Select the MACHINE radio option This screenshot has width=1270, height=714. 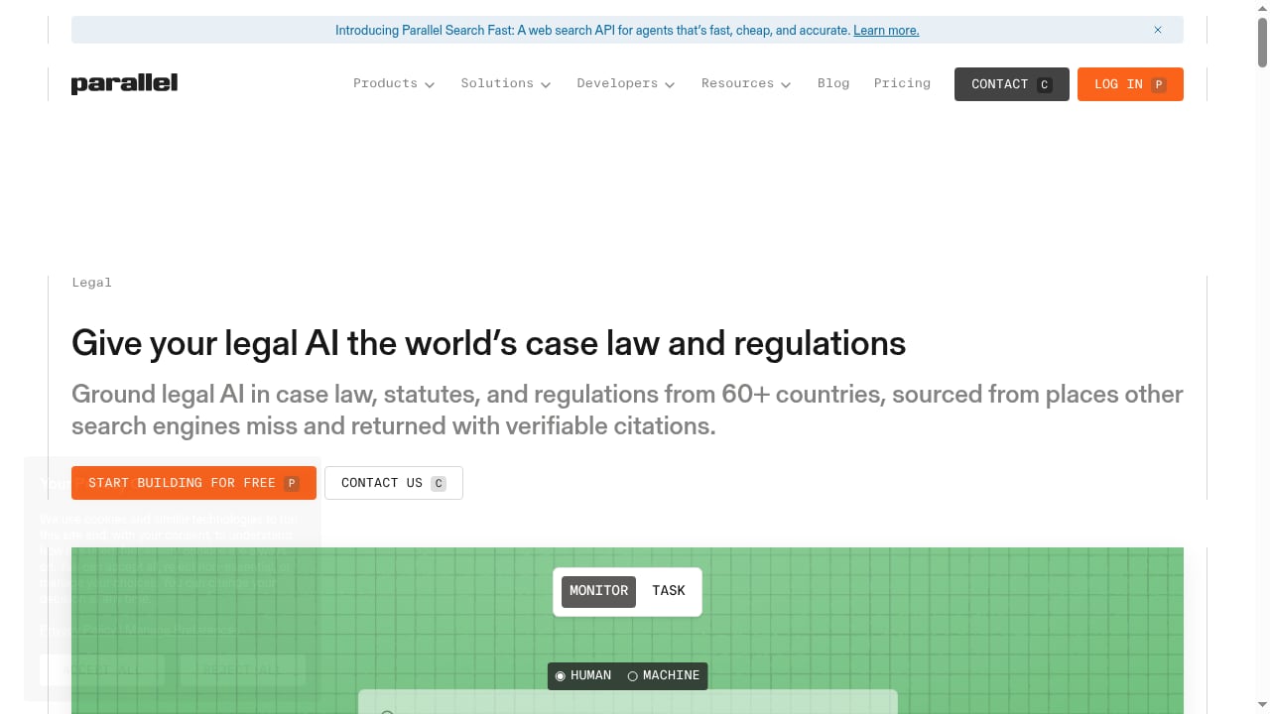664,675
